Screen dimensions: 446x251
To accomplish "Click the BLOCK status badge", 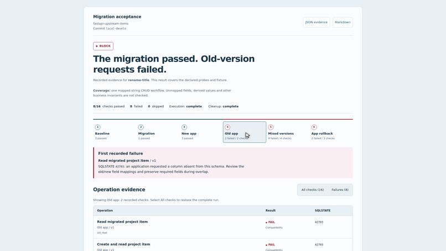I will 103,46.
